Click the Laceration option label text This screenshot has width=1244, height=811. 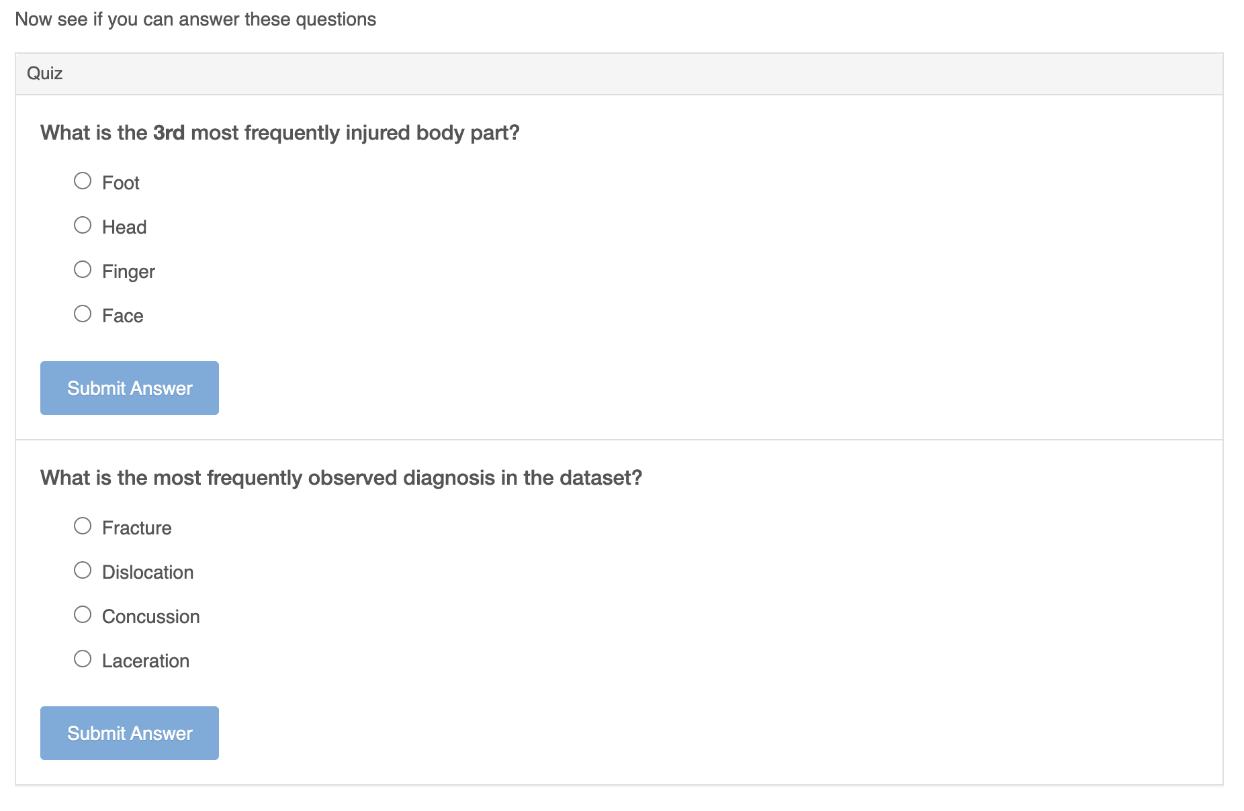(x=145, y=660)
